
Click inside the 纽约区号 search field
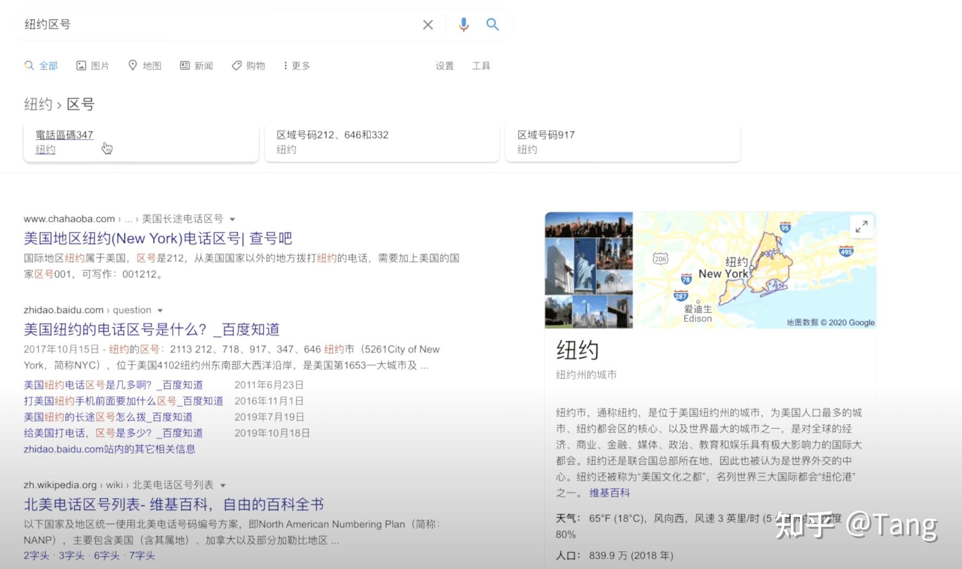tap(219, 24)
